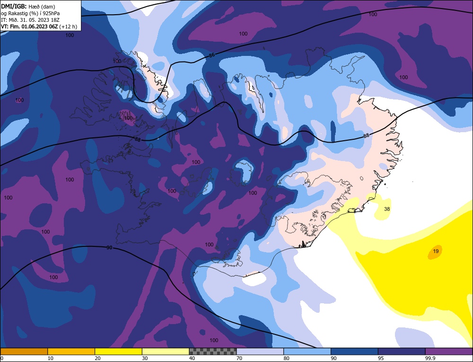473x362 pixels.
Task: Click the 'og Rakastig (%) í 925hPa' line
Action: click(x=30, y=13)
